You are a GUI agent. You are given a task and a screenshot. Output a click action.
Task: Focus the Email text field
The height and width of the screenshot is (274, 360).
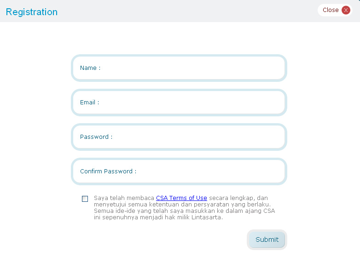point(189,103)
